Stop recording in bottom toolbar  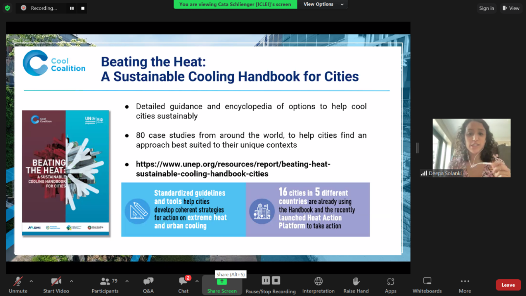click(276, 281)
